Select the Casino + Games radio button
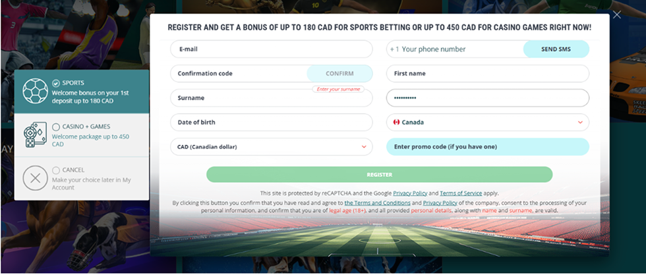 pyautogui.click(x=56, y=126)
